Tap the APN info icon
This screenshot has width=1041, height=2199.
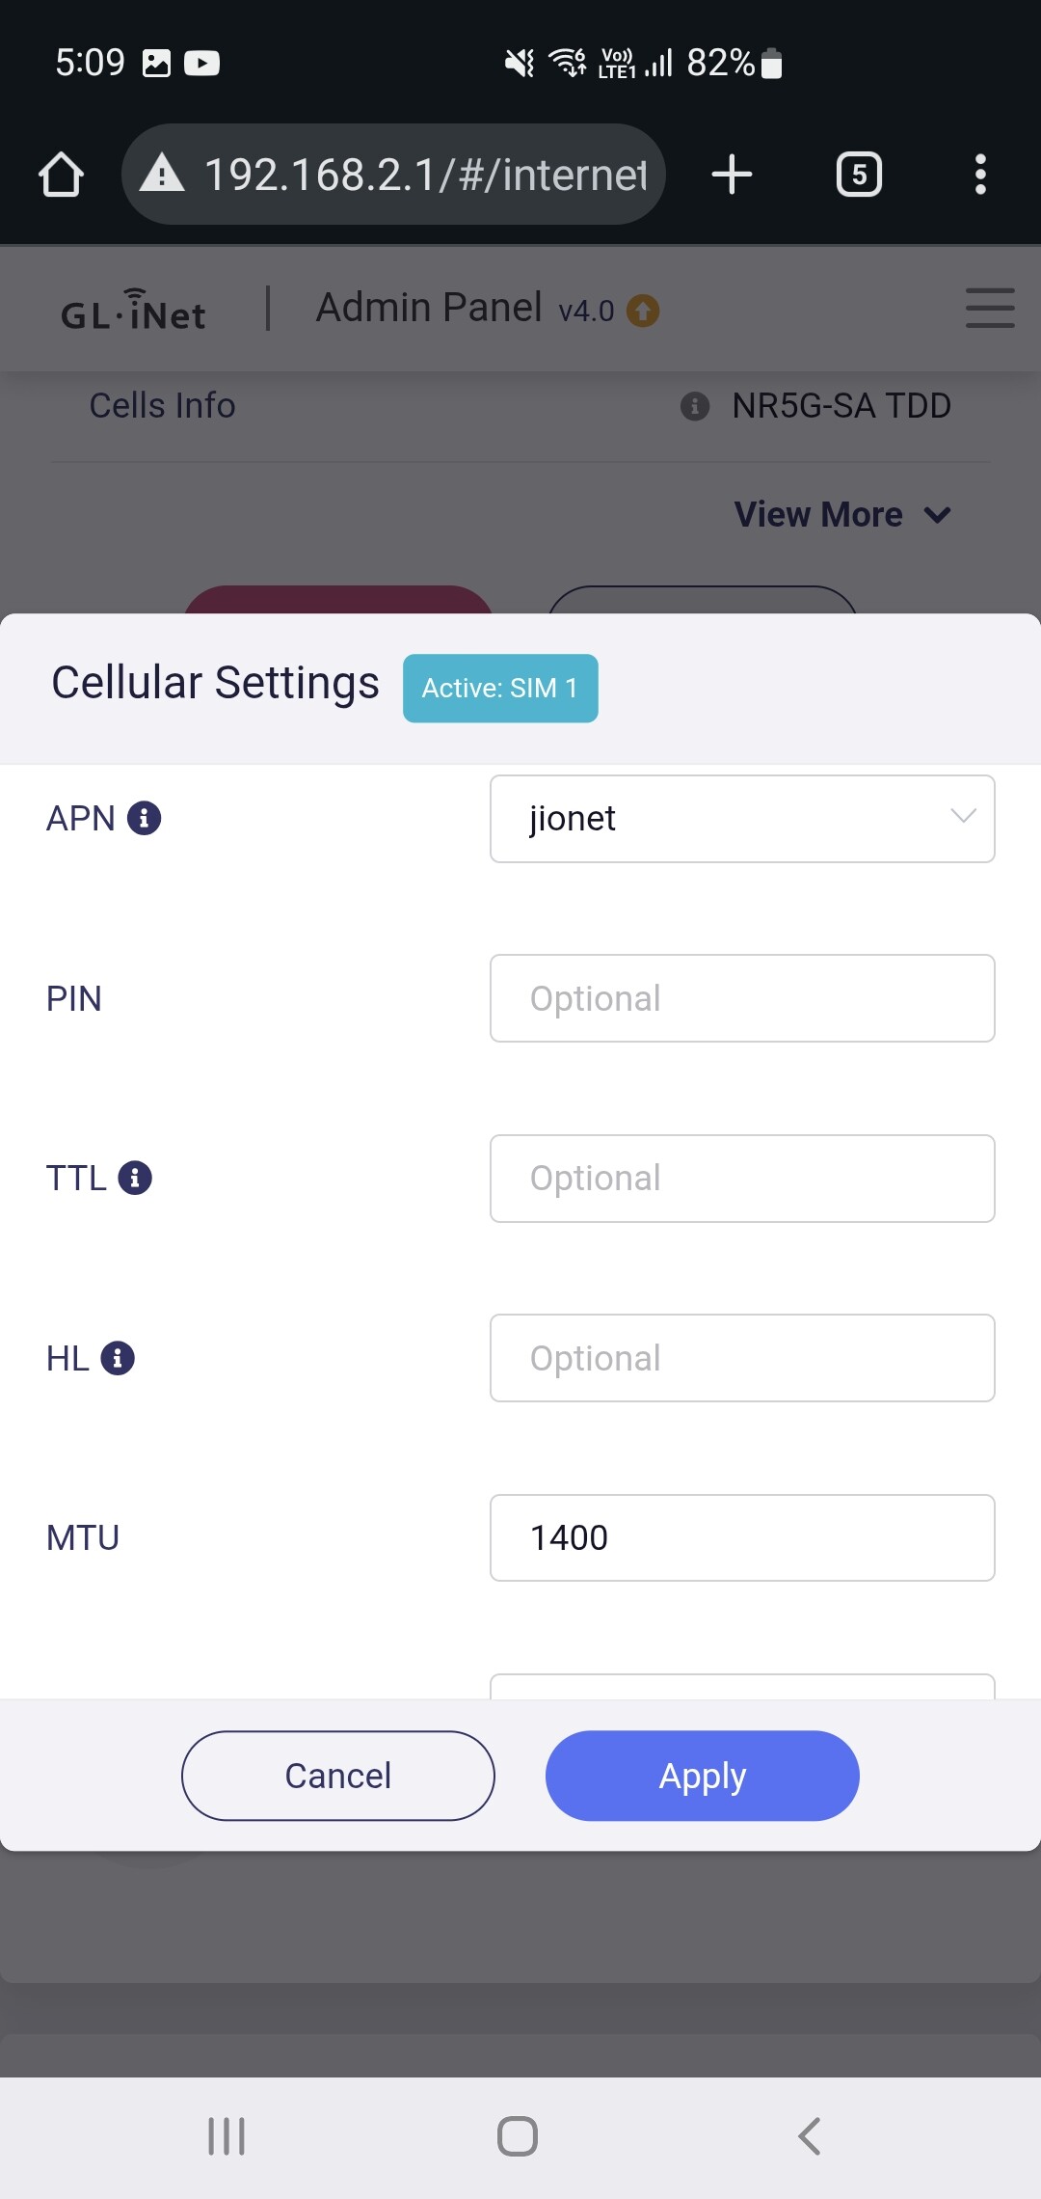coord(144,818)
